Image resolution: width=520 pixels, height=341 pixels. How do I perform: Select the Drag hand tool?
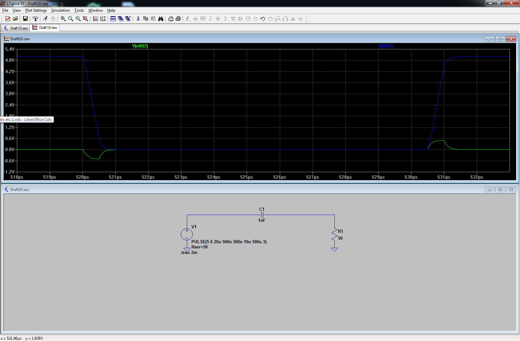pos(255,19)
